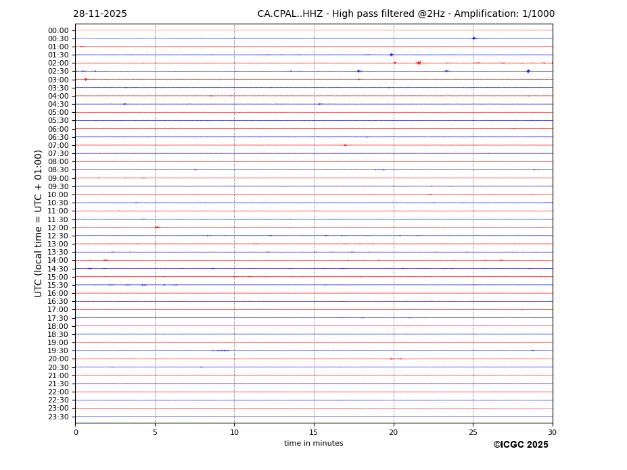Select the 12:00 trace time label
627x470 pixels.
tap(58, 228)
